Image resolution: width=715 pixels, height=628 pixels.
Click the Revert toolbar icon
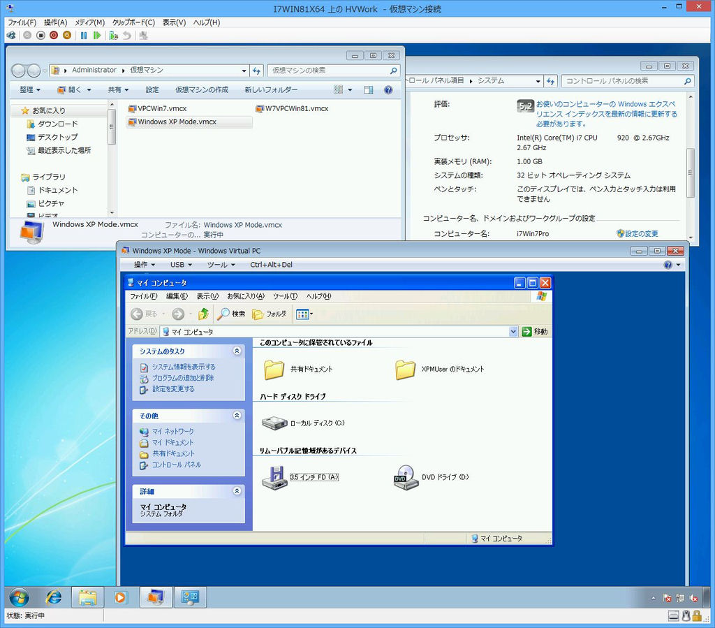coord(127,35)
